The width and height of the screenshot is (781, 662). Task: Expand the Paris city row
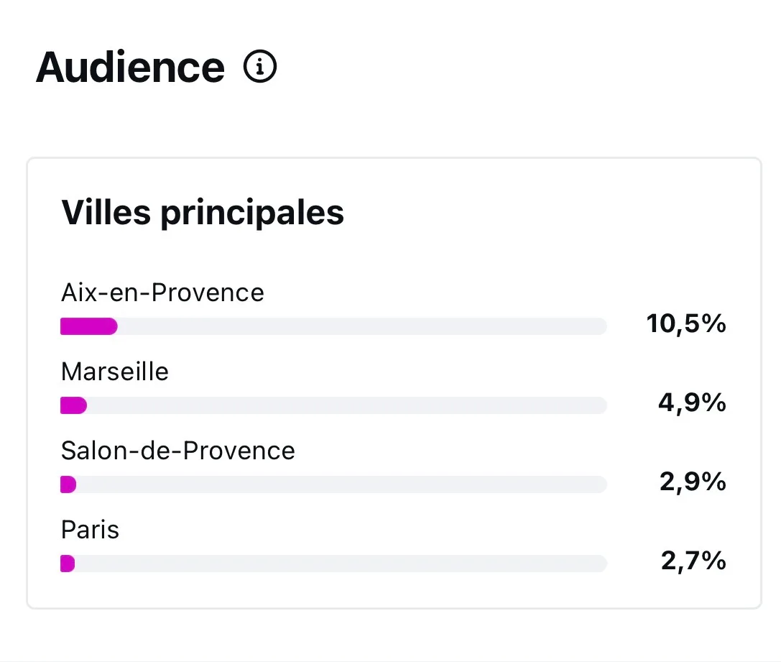click(x=89, y=530)
